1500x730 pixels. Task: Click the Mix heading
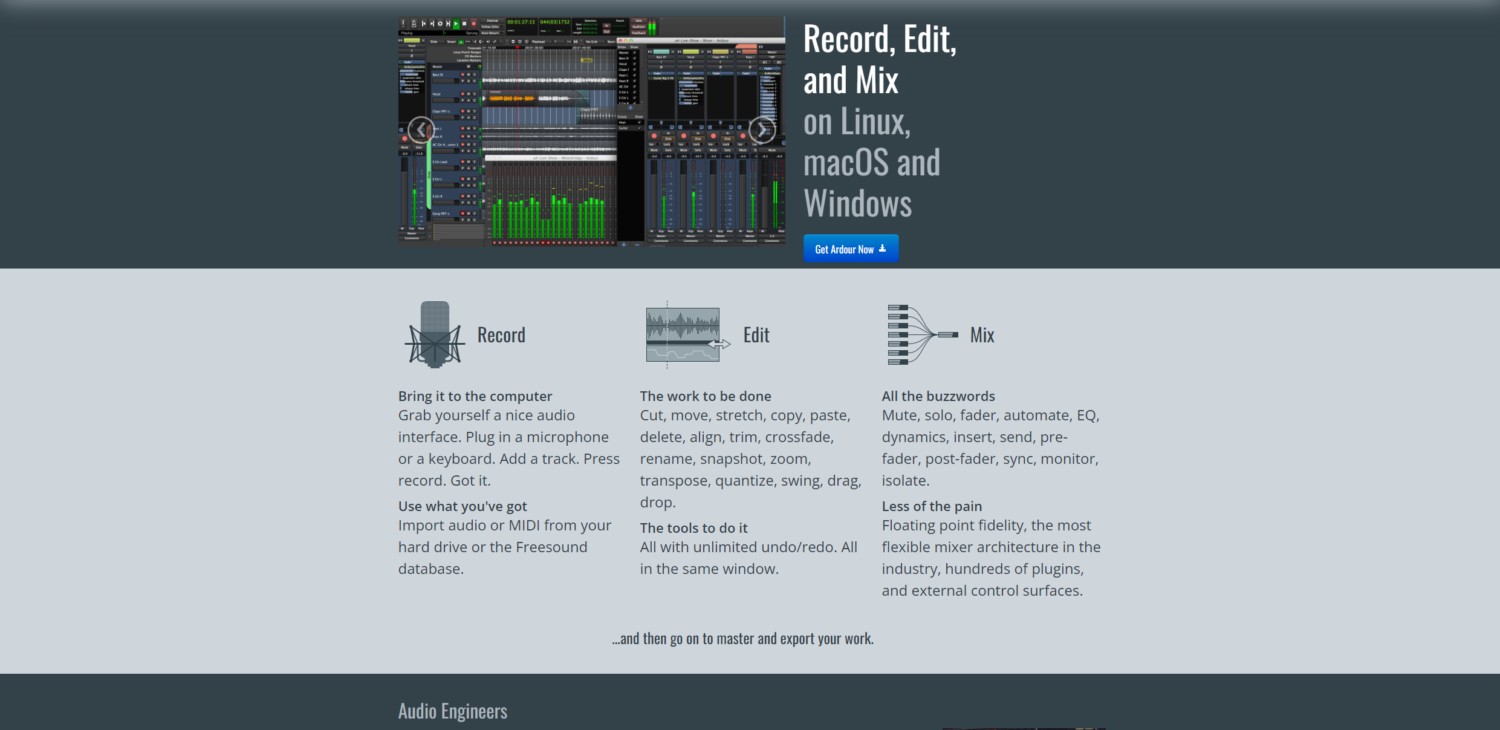pos(982,335)
